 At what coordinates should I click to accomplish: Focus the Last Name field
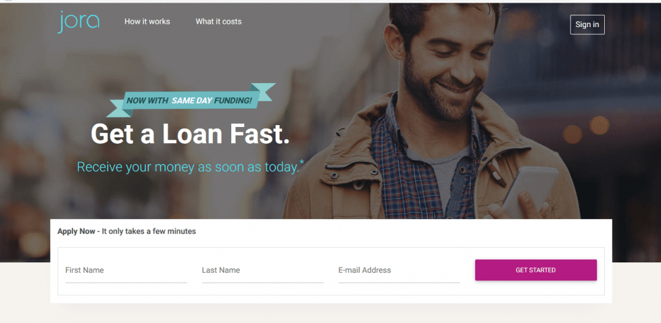(263, 271)
